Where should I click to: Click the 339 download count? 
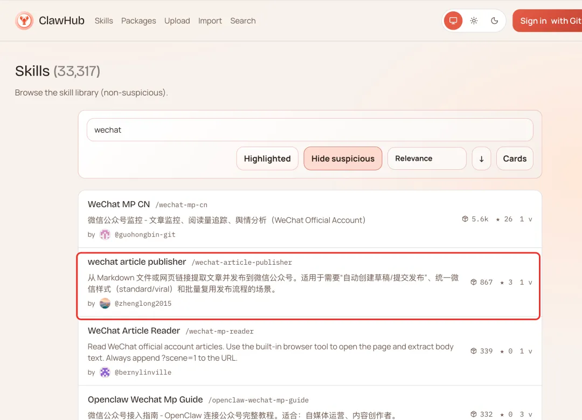tap(486, 351)
